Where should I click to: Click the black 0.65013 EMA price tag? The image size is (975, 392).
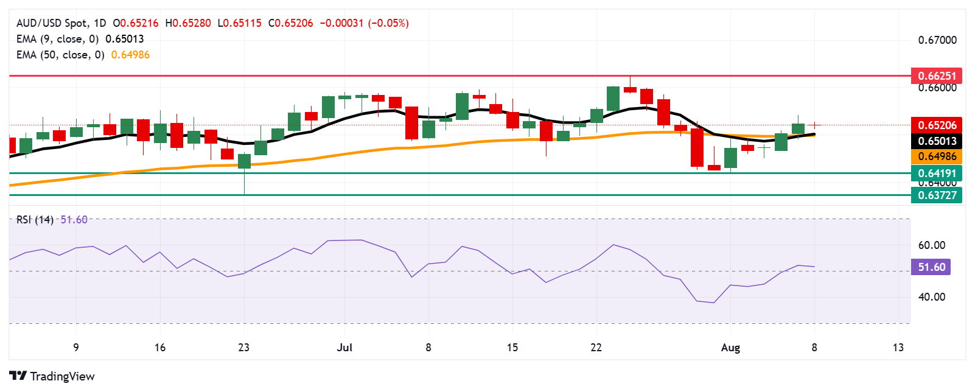coord(937,141)
